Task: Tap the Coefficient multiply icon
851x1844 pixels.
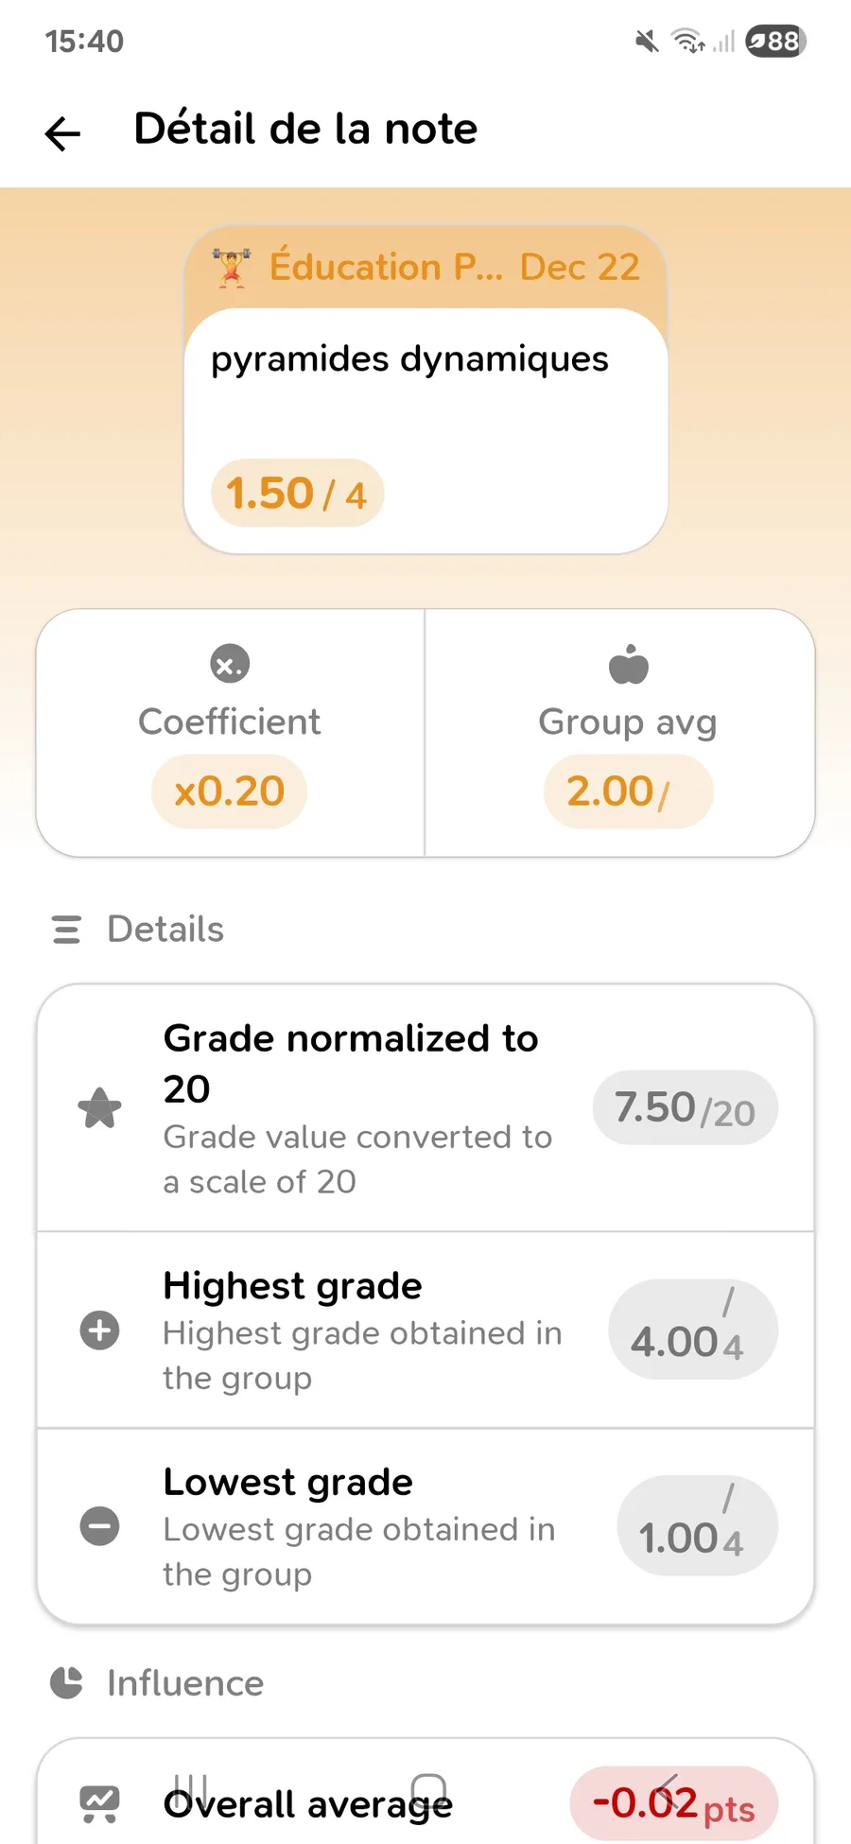Action: coord(230,664)
